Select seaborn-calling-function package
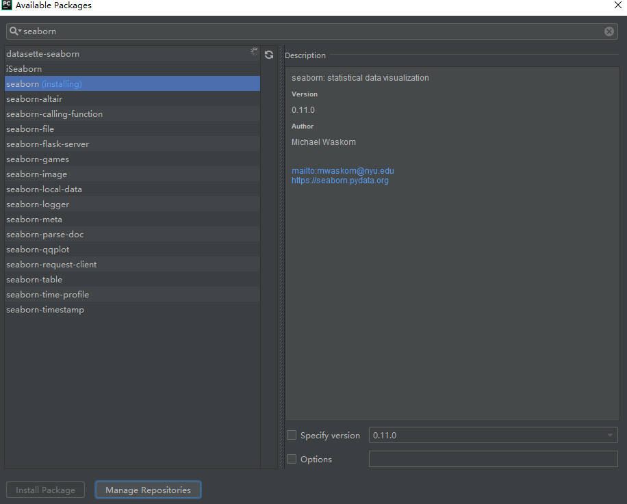This screenshot has height=504, width=627. 132,114
